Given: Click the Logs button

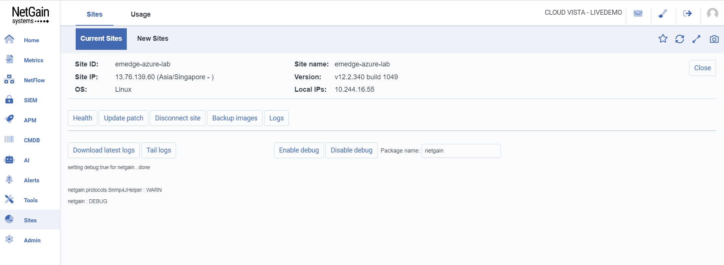Looking at the screenshot, I should [x=276, y=118].
